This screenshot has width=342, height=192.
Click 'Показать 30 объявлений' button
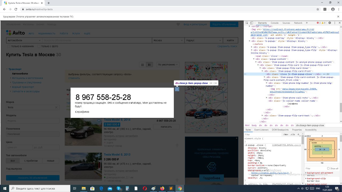tap(33, 178)
